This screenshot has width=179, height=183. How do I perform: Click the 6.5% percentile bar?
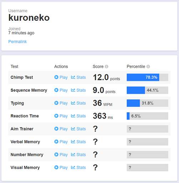coord(147,116)
